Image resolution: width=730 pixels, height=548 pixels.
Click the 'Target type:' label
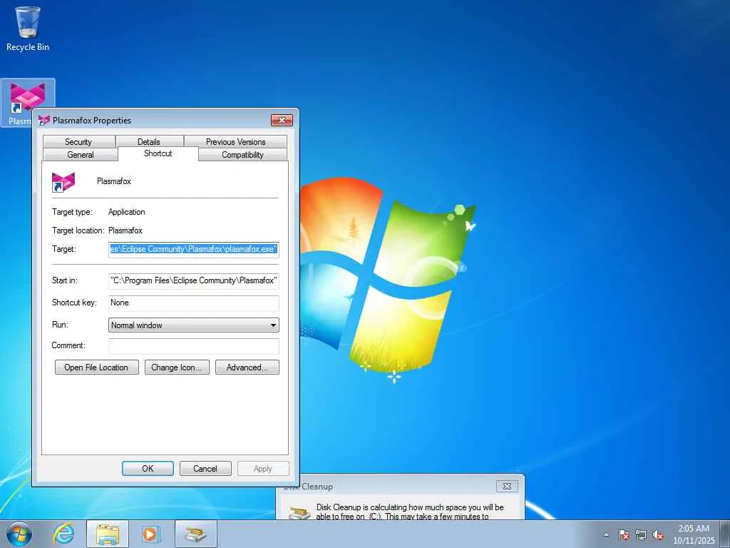[x=72, y=212]
